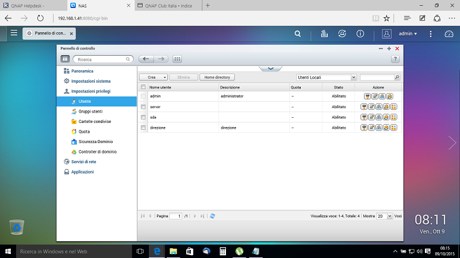Click the grid view icon in toolbar
The image size is (460, 258).
coord(177,59)
